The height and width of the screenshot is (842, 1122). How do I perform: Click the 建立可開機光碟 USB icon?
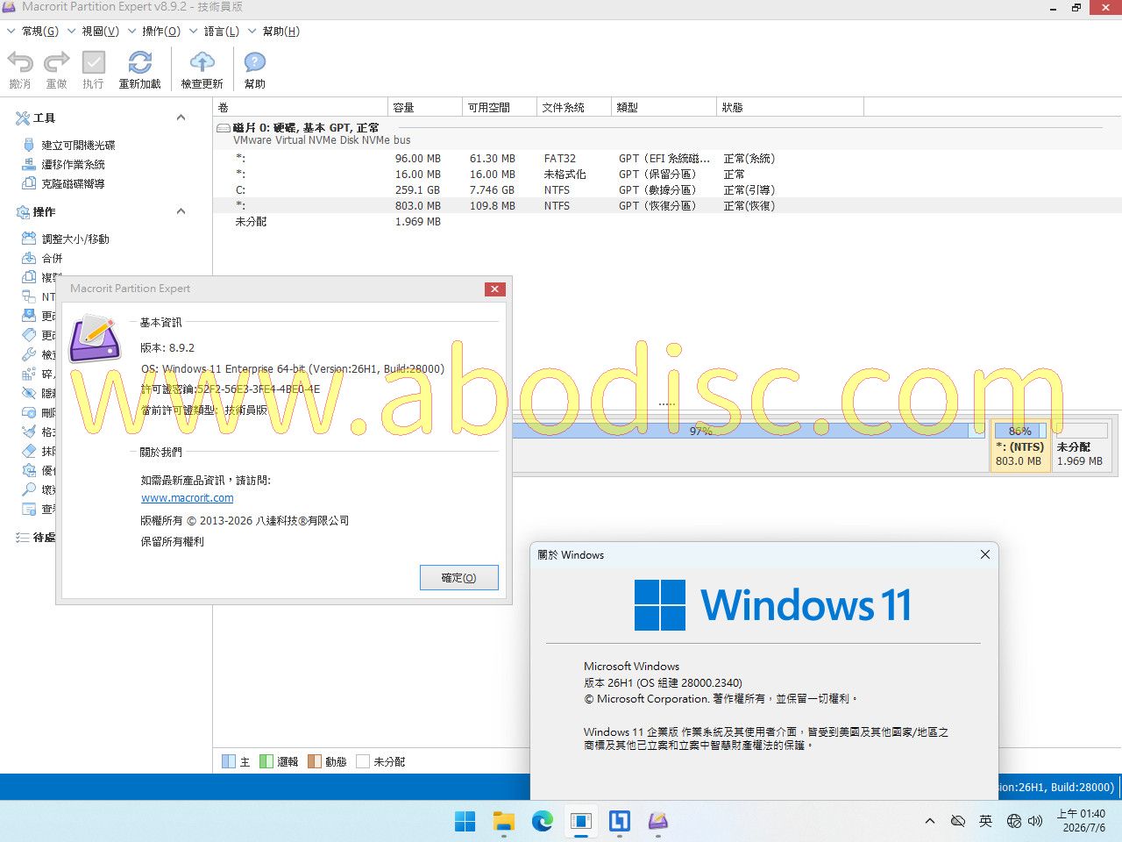click(29, 145)
